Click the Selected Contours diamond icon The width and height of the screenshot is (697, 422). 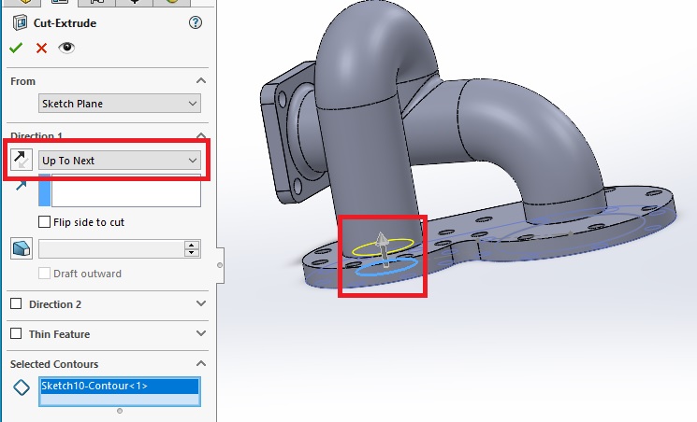[22, 387]
